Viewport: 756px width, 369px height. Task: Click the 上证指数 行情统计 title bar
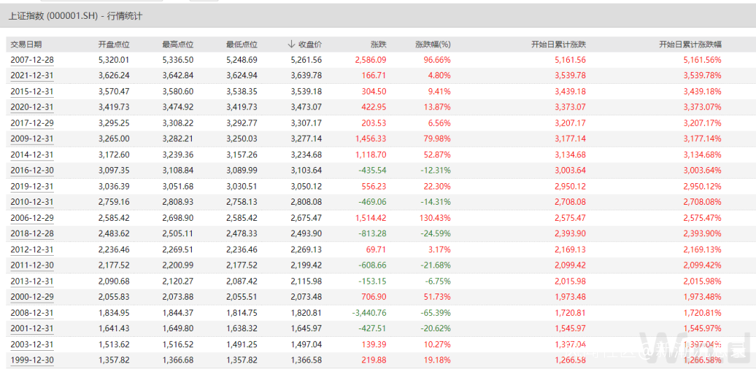378,16
